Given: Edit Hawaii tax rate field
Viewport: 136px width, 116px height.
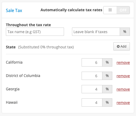Looking at the screenshot, I should pos(92,103).
